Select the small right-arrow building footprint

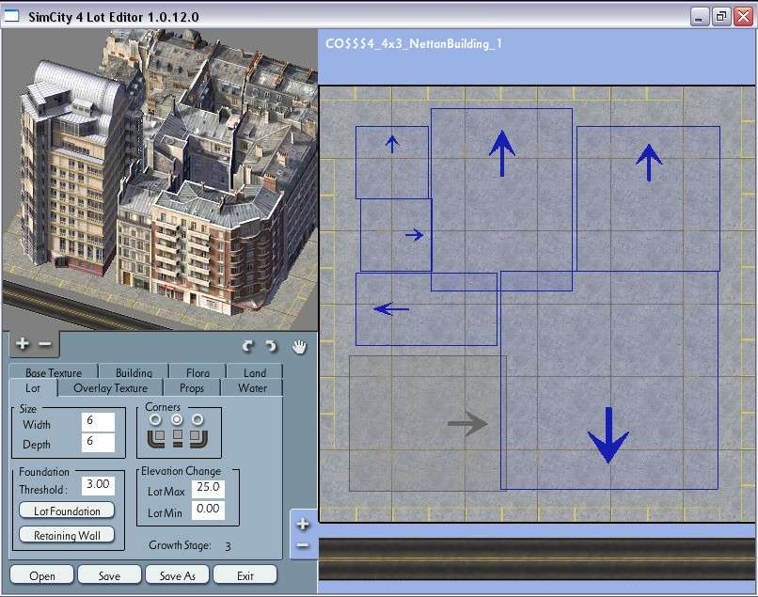[396, 235]
